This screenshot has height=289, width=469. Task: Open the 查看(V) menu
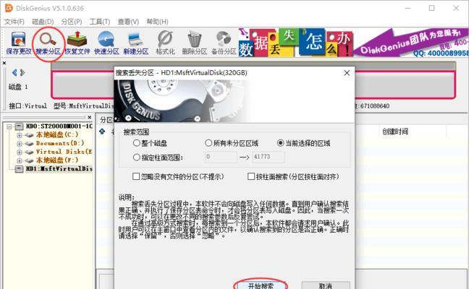[128, 22]
